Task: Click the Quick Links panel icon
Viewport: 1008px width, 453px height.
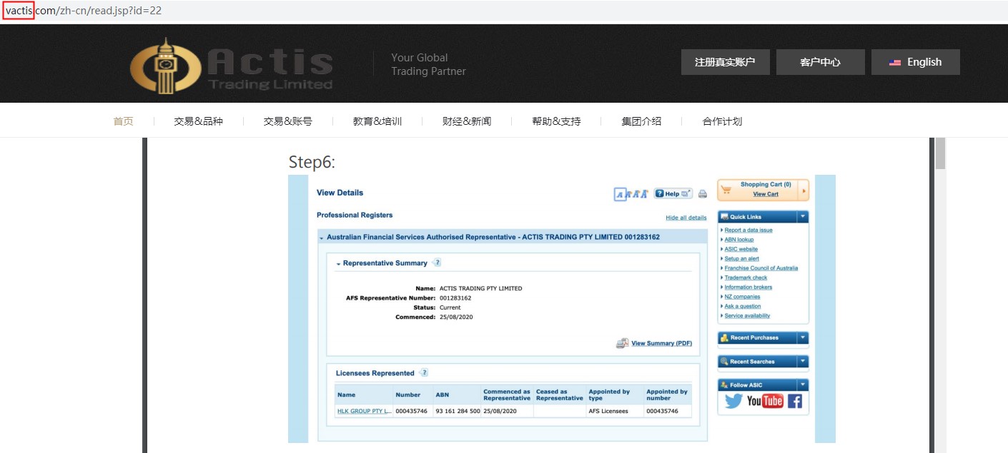Action: pos(724,217)
